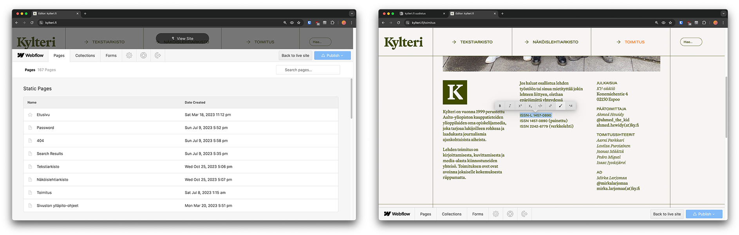Screen dimensions: 739x235
Task: Click the Webflow logo in left window
Action: coord(31,56)
